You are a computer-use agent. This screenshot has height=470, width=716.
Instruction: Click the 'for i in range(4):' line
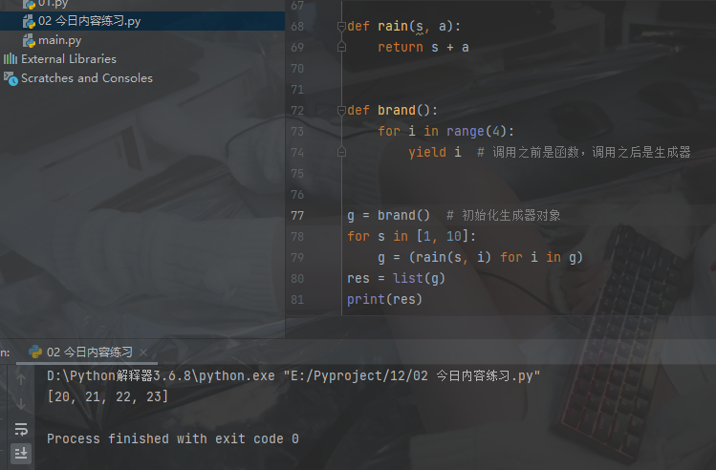(446, 132)
